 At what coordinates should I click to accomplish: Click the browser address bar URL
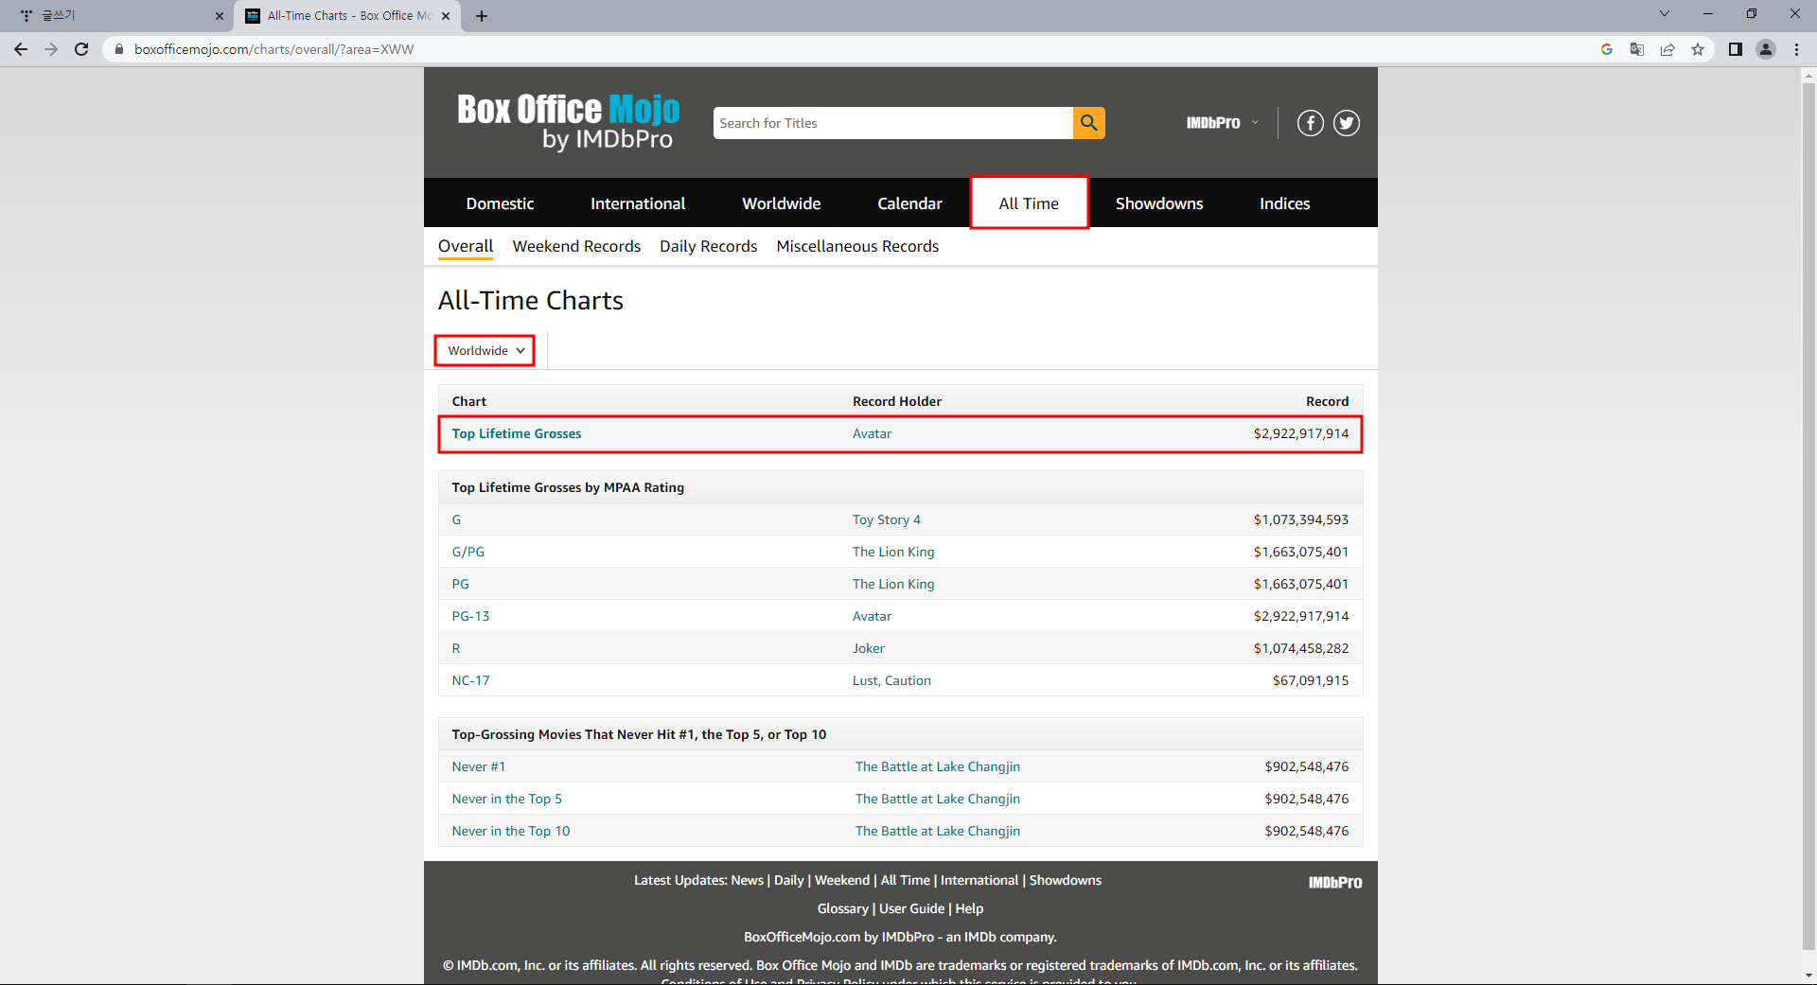273,49
